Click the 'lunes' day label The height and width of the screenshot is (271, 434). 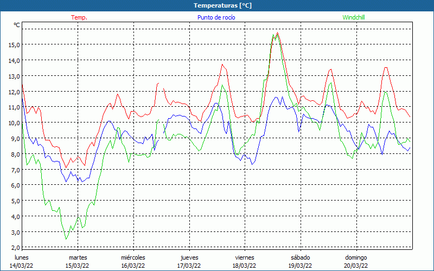(22, 257)
